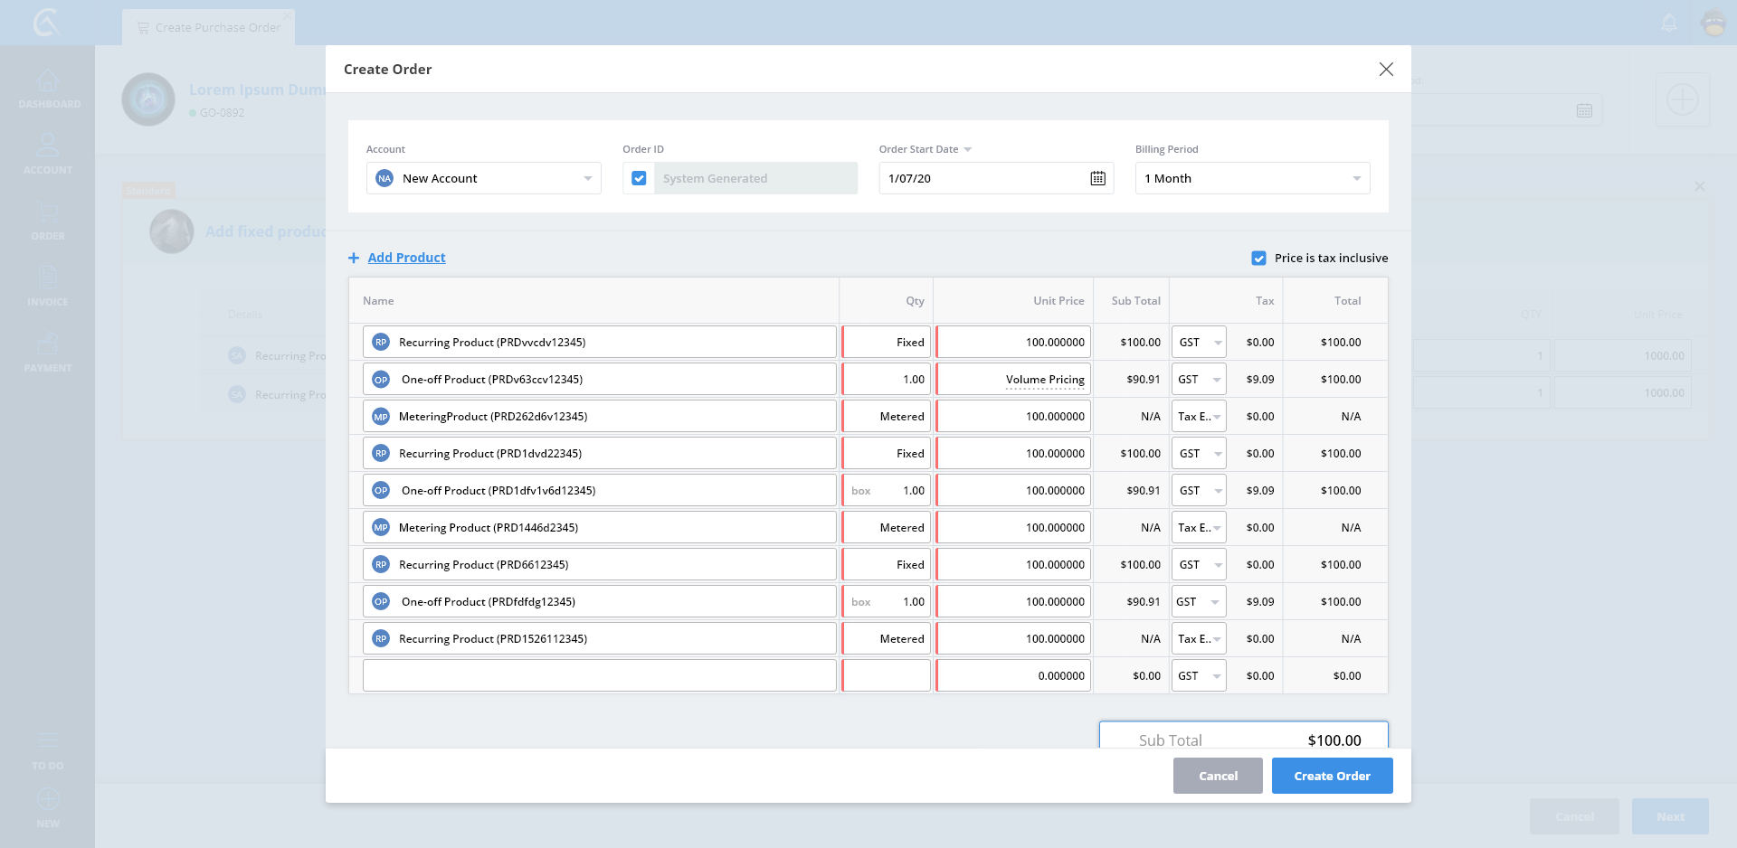Click the empty product name field in last row

pyautogui.click(x=599, y=676)
